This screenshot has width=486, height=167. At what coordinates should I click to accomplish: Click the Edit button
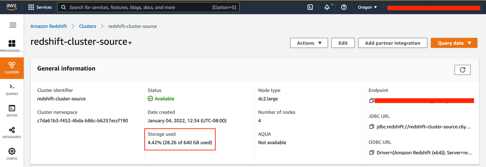[x=343, y=43]
